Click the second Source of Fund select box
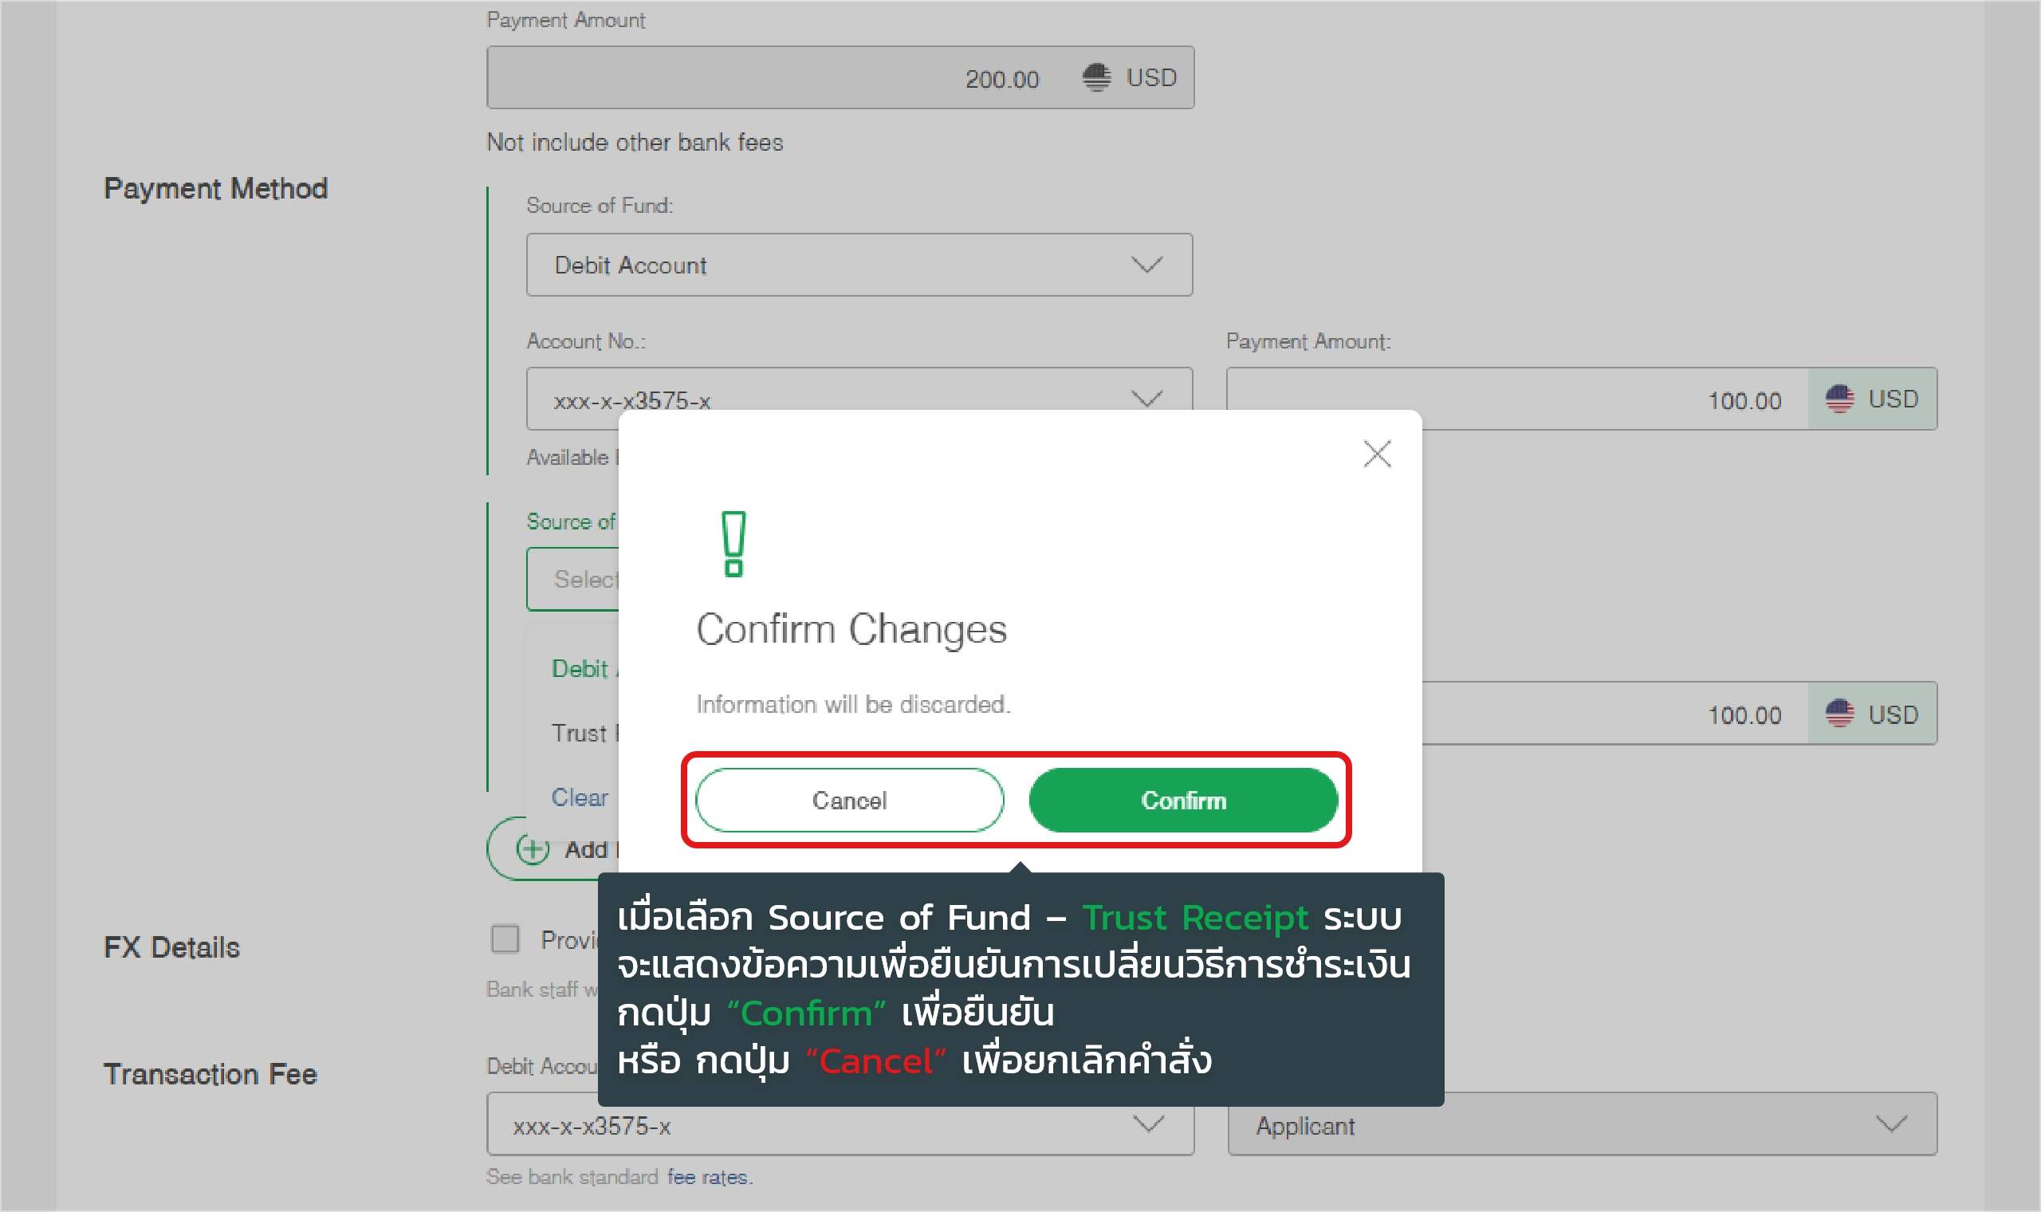Screen dimensions: 2041x1212 573,579
